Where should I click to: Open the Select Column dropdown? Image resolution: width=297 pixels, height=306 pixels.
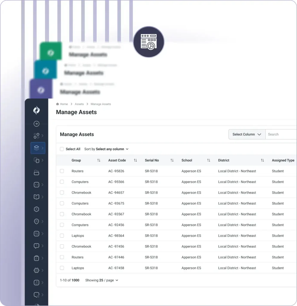coord(246,134)
